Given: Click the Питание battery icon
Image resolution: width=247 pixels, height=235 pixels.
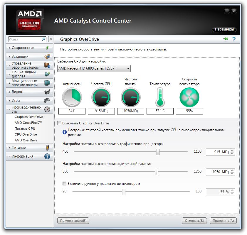Looking at the screenshot, I should (47, 148).
